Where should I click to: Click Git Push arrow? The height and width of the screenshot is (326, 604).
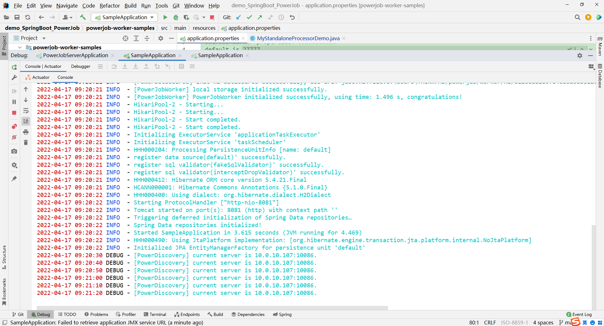(x=260, y=17)
